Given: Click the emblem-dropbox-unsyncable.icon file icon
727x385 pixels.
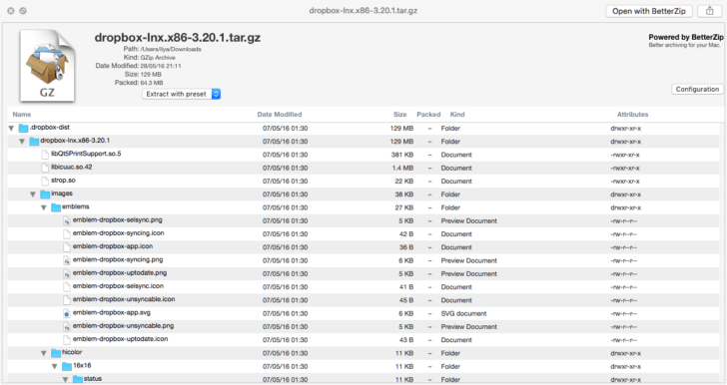Looking at the screenshot, I should [x=67, y=300].
